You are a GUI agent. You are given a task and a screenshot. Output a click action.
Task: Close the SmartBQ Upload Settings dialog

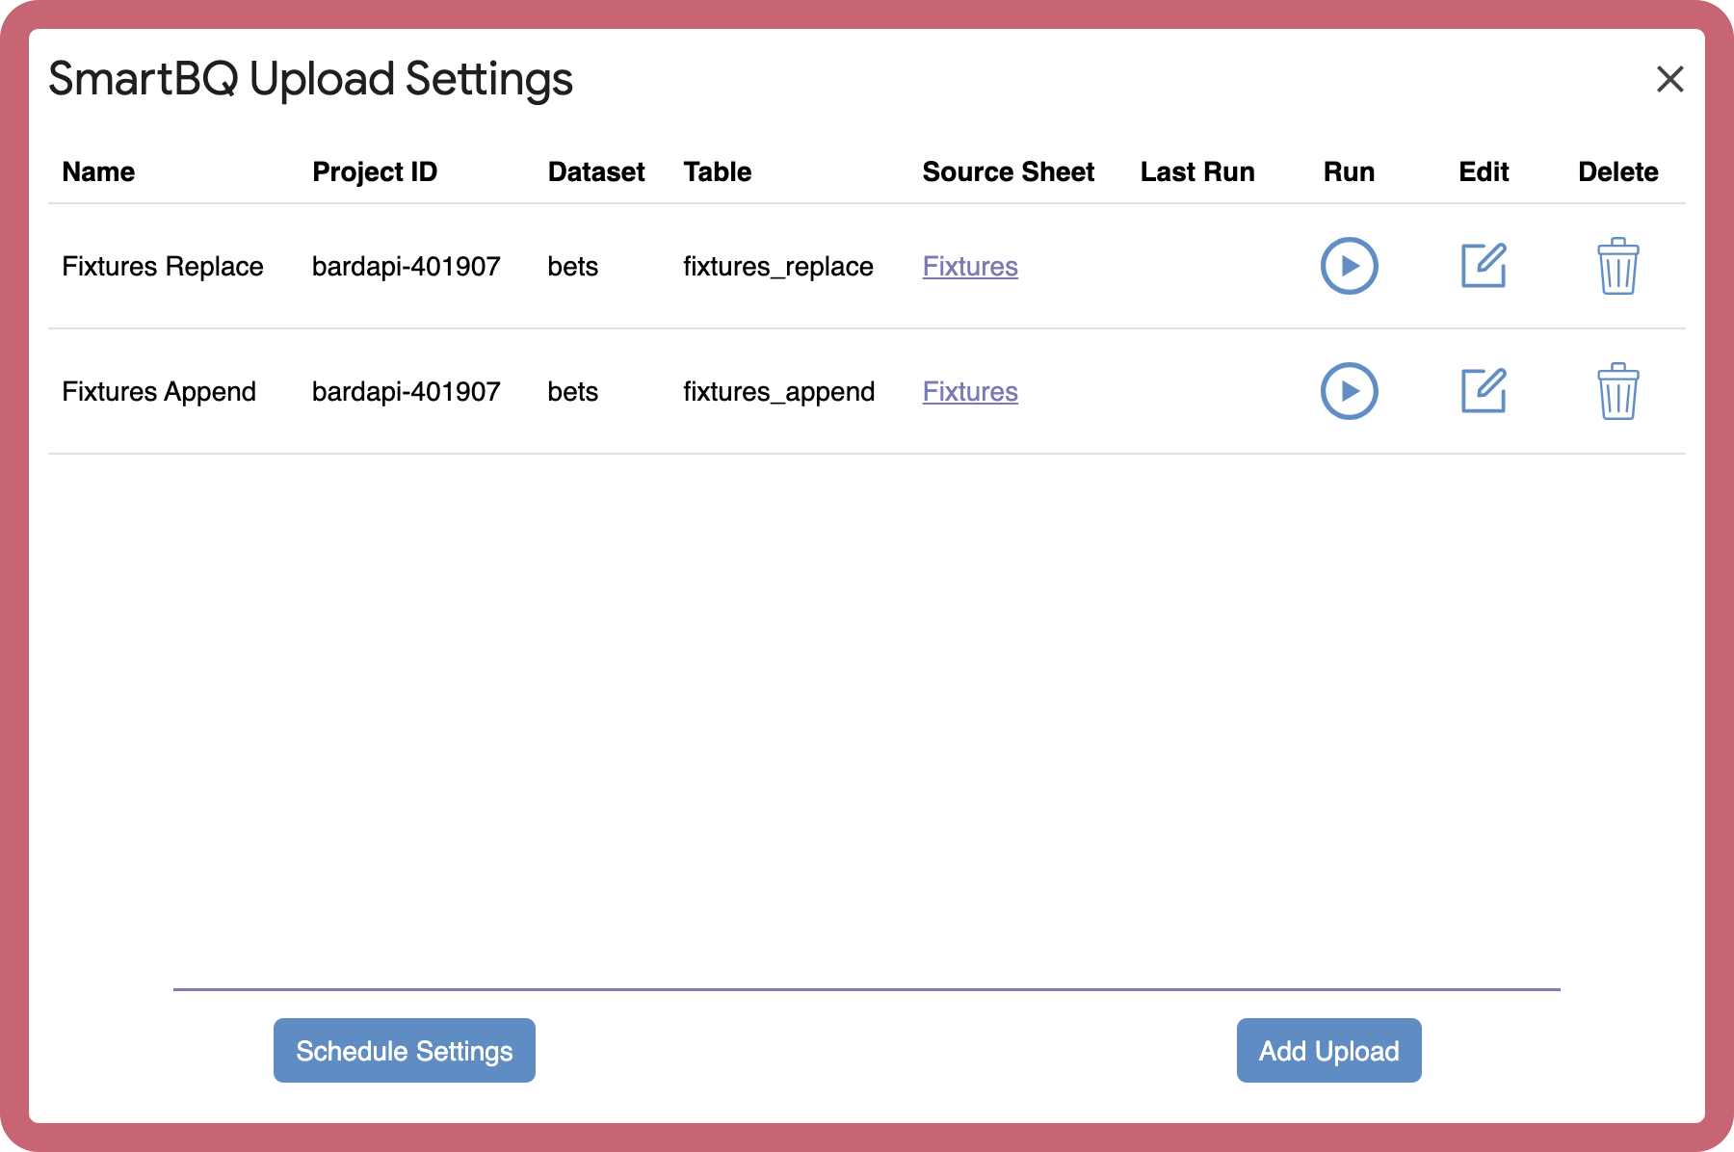1669,79
